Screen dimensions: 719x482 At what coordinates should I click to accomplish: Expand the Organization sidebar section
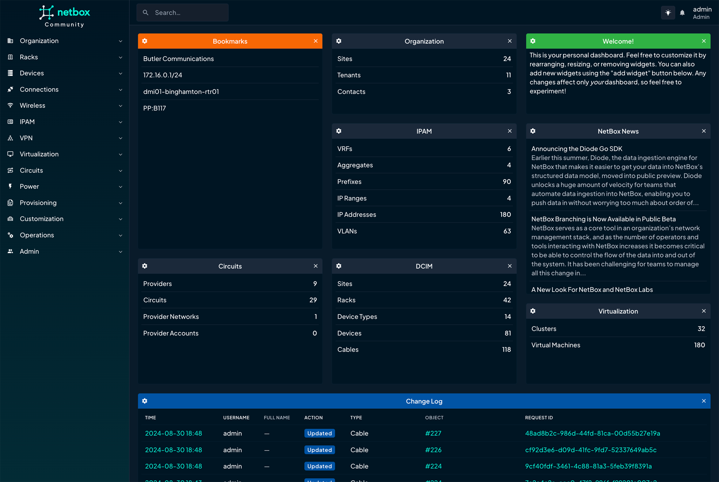coord(120,41)
